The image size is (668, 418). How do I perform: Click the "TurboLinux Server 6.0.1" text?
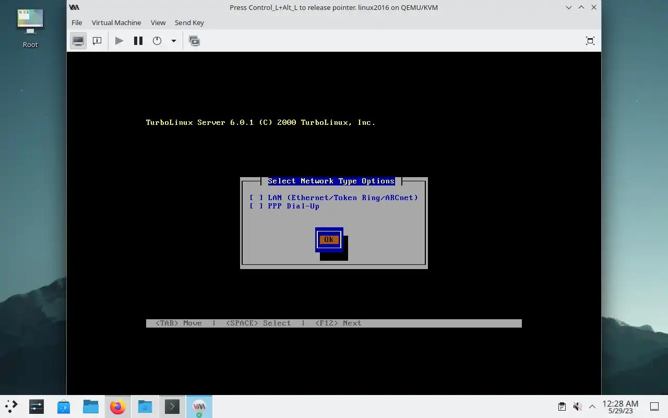pos(199,122)
